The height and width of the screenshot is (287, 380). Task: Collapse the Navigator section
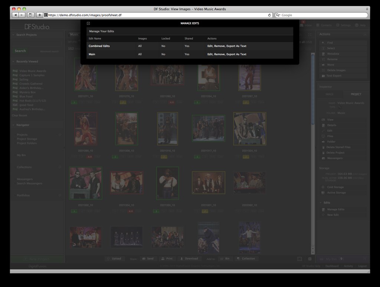click(x=13, y=125)
